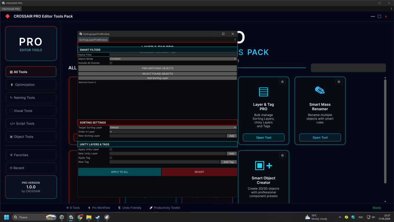The image size is (394, 222).
Task: Click the Smart Object Creator icon
Action: click(264, 165)
